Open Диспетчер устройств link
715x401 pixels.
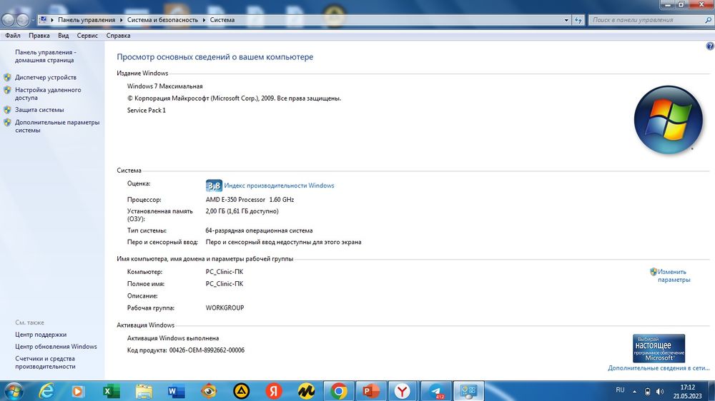[46, 77]
